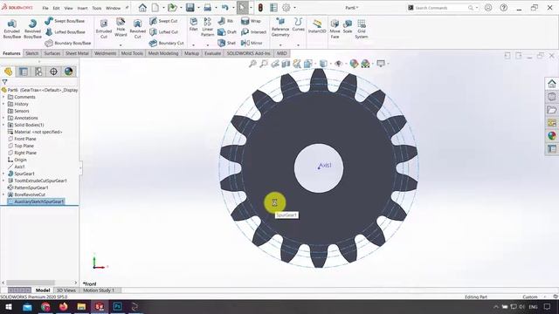Open the DimXpertManager tab

click(53, 72)
